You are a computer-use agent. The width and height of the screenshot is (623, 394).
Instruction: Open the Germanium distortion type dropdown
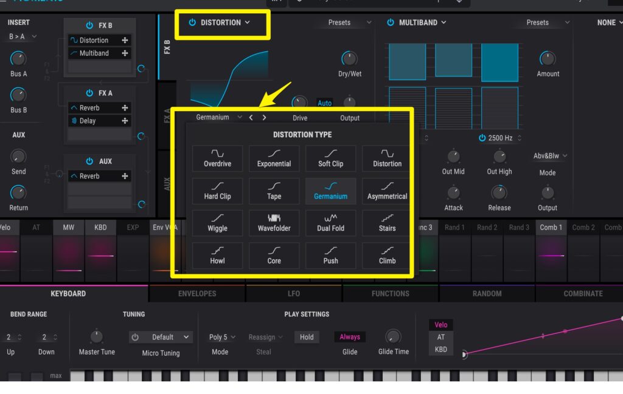(219, 118)
